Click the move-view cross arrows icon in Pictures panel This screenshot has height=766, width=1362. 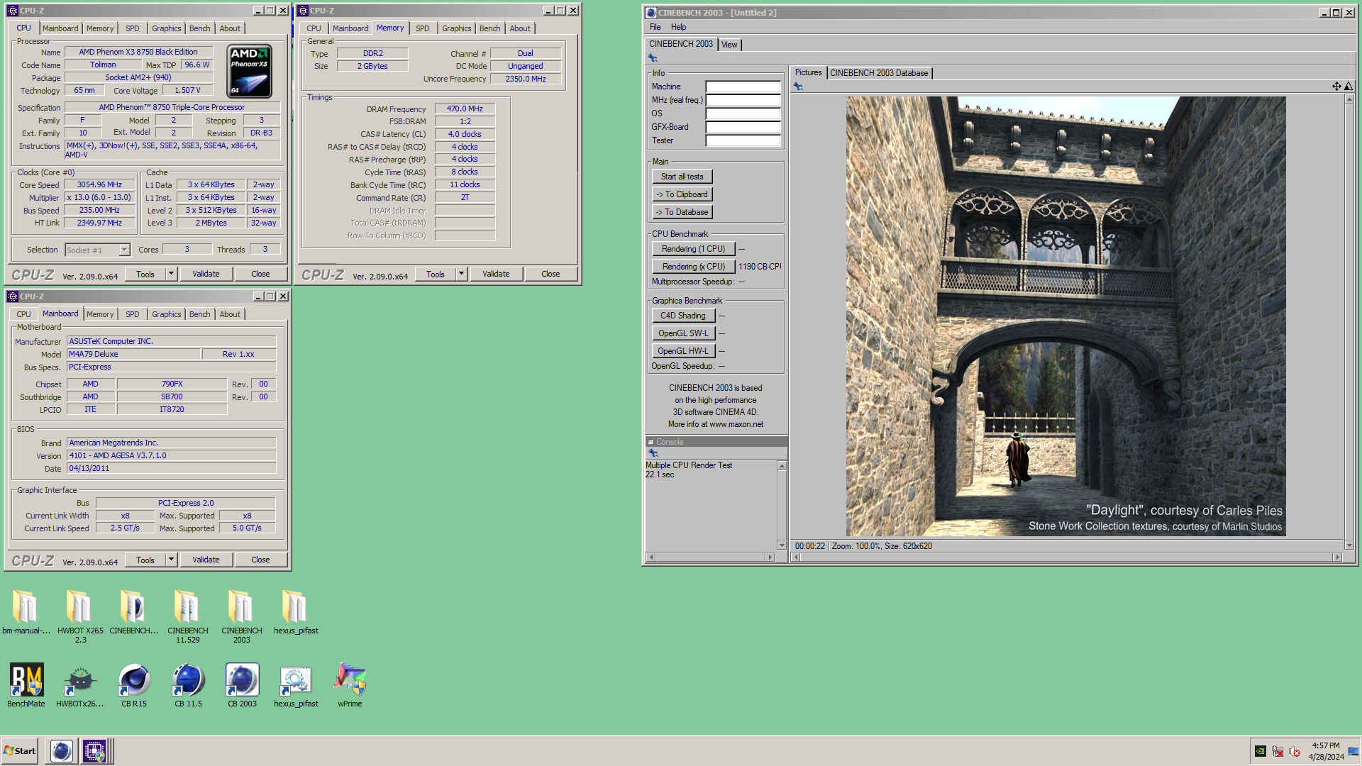(x=1336, y=87)
